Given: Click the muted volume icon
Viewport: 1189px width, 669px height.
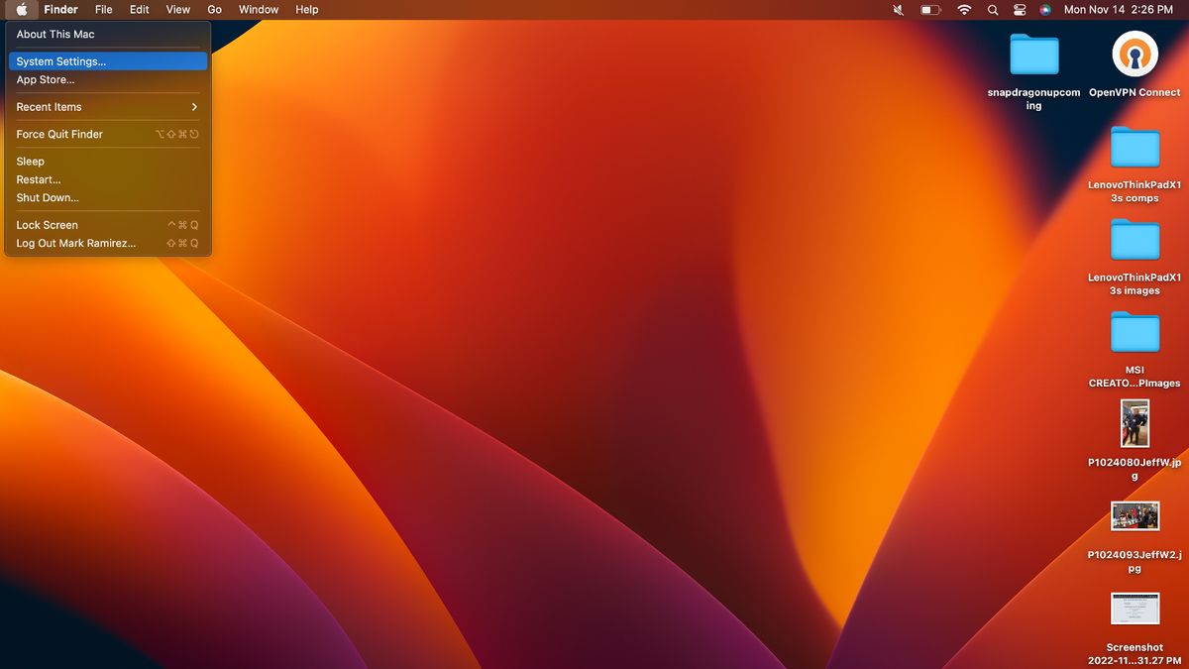Looking at the screenshot, I should pyautogui.click(x=899, y=10).
